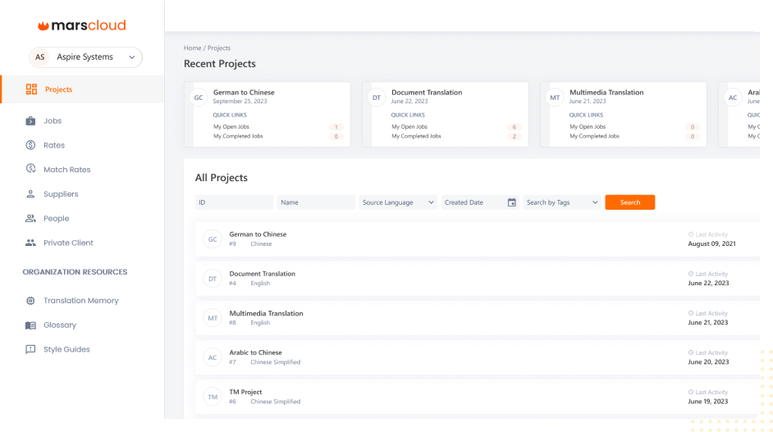The width and height of the screenshot is (773, 432).
Task: Click the ID filter input field
Action: (x=234, y=202)
